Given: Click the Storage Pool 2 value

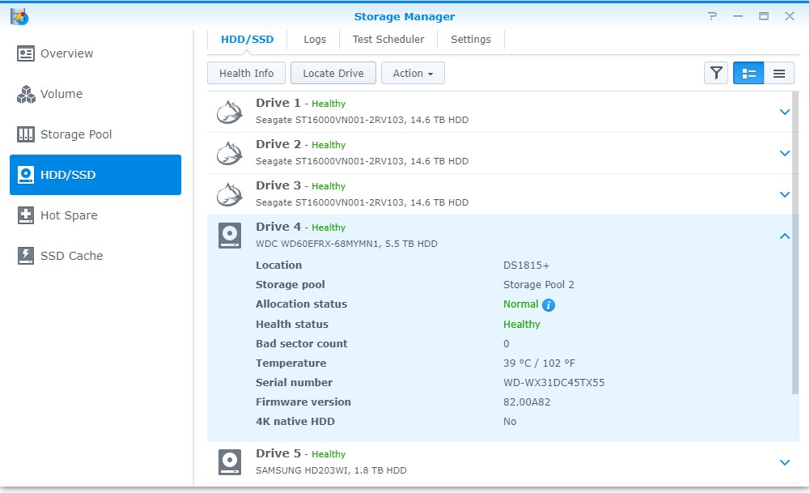Looking at the screenshot, I should tap(539, 285).
